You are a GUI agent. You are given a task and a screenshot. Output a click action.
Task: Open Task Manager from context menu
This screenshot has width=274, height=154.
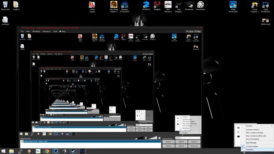pyautogui.click(x=257, y=142)
